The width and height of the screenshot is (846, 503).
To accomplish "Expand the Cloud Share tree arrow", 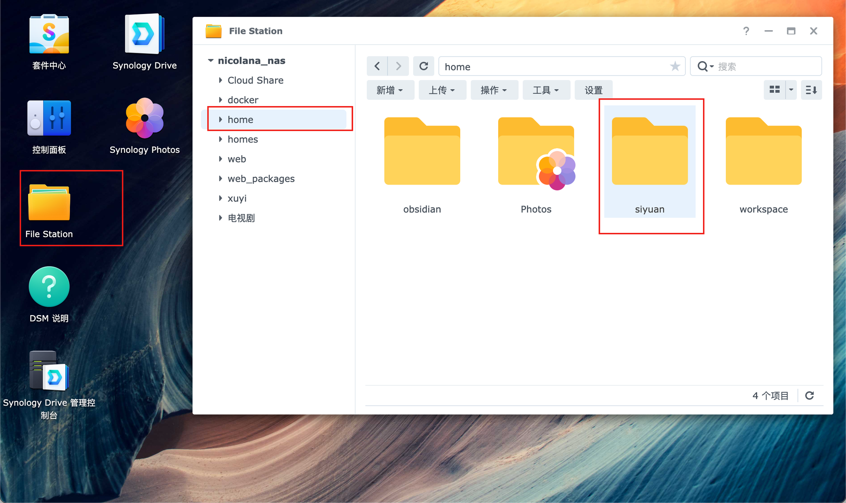I will click(221, 80).
